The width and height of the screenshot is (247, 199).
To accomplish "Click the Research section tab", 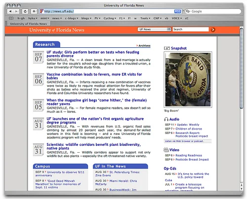I will click(x=46, y=44).
